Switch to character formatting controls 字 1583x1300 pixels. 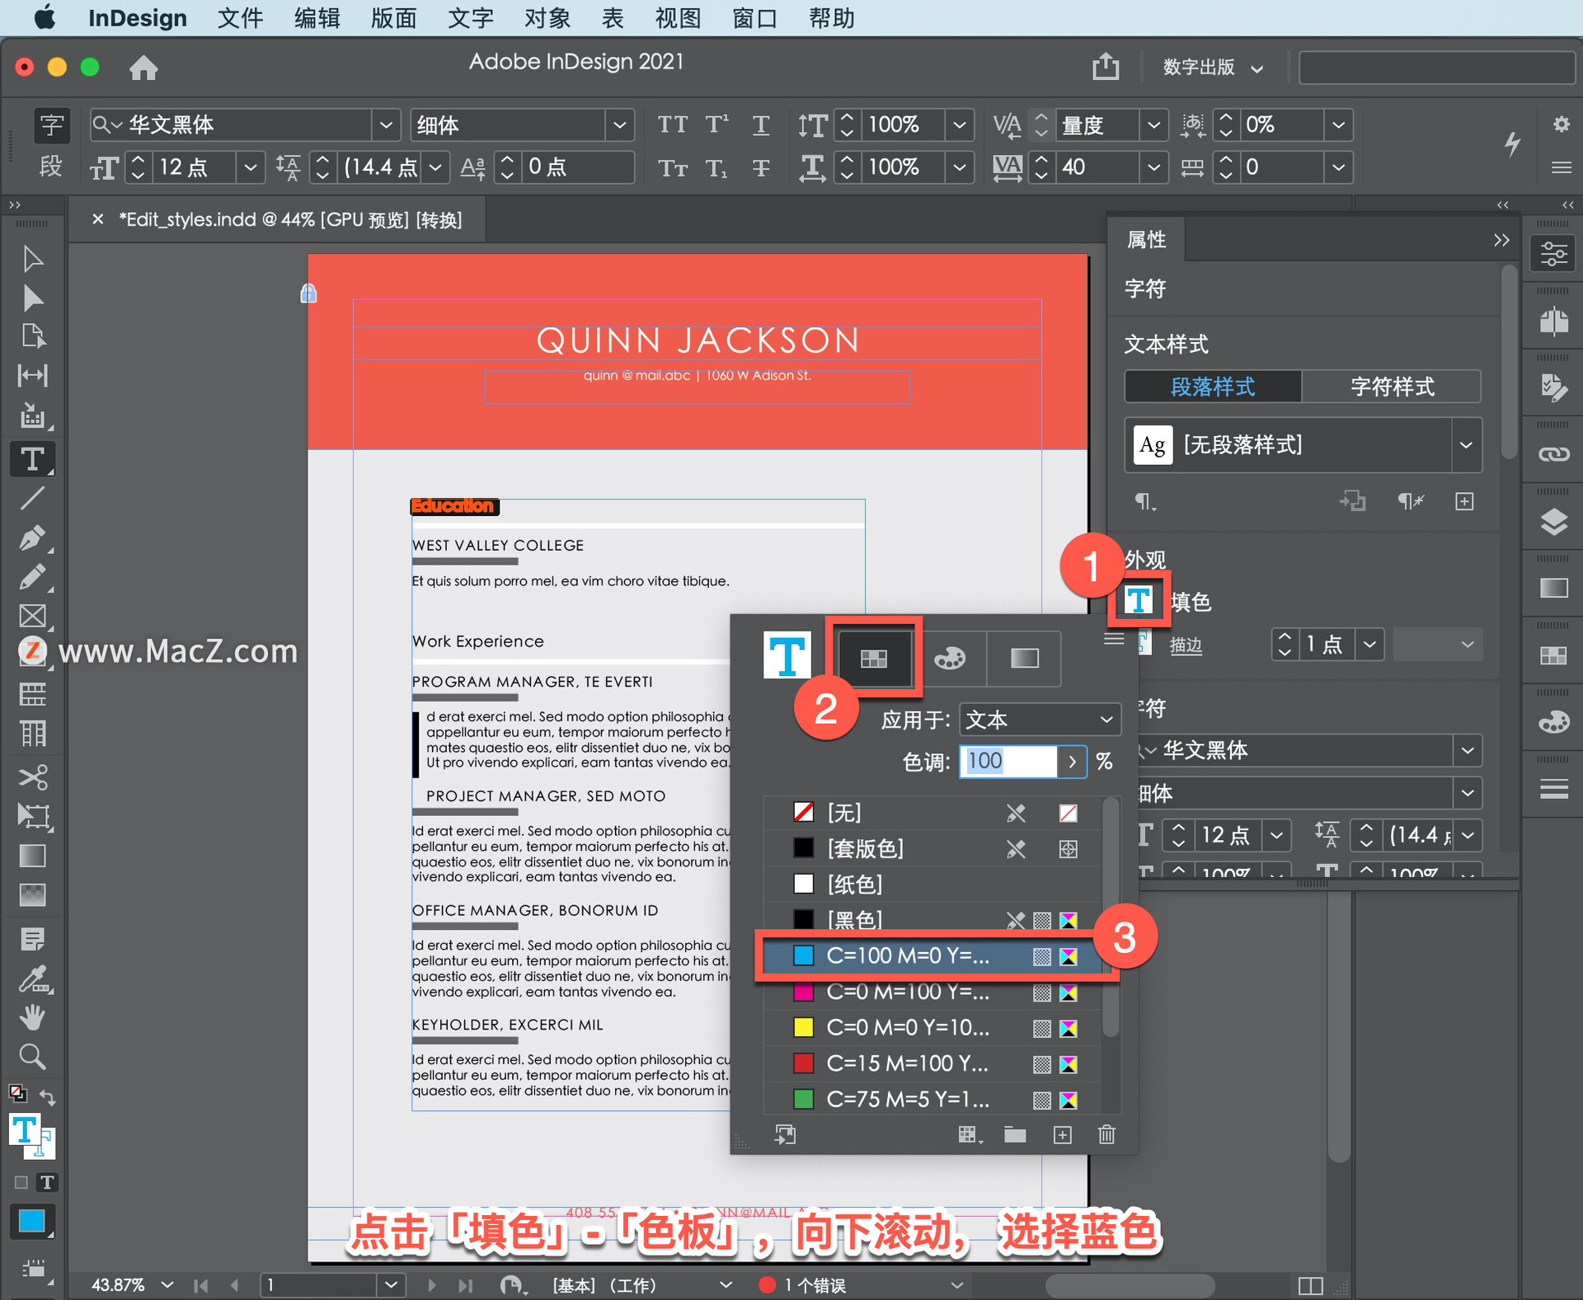[51, 124]
